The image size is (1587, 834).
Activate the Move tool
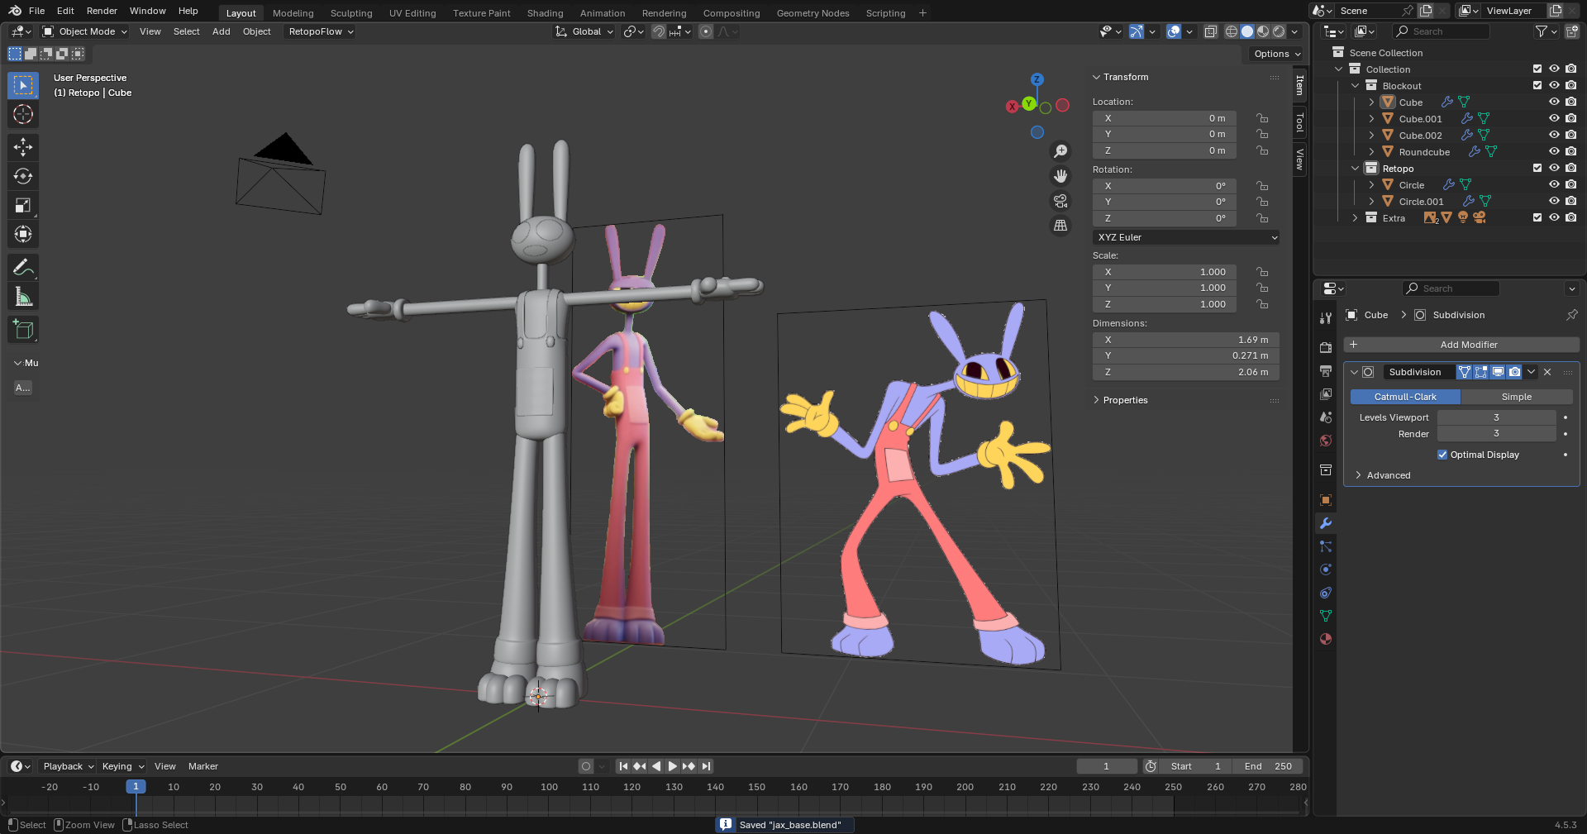pos(23,147)
